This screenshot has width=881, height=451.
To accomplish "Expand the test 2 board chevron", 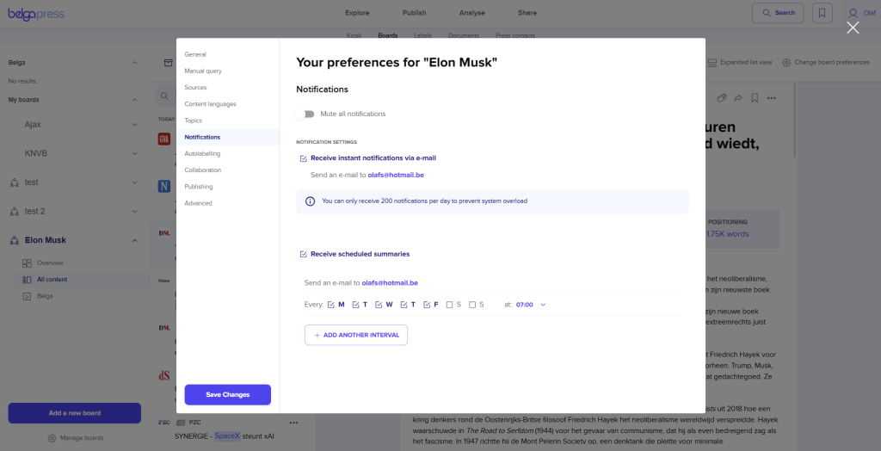I will tap(134, 212).
